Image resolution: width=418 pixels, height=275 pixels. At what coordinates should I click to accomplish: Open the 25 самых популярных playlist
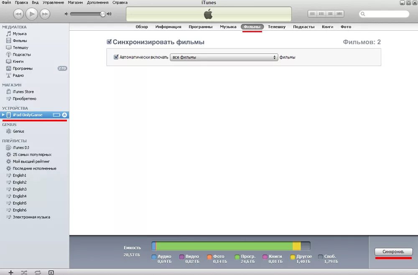(x=35, y=154)
